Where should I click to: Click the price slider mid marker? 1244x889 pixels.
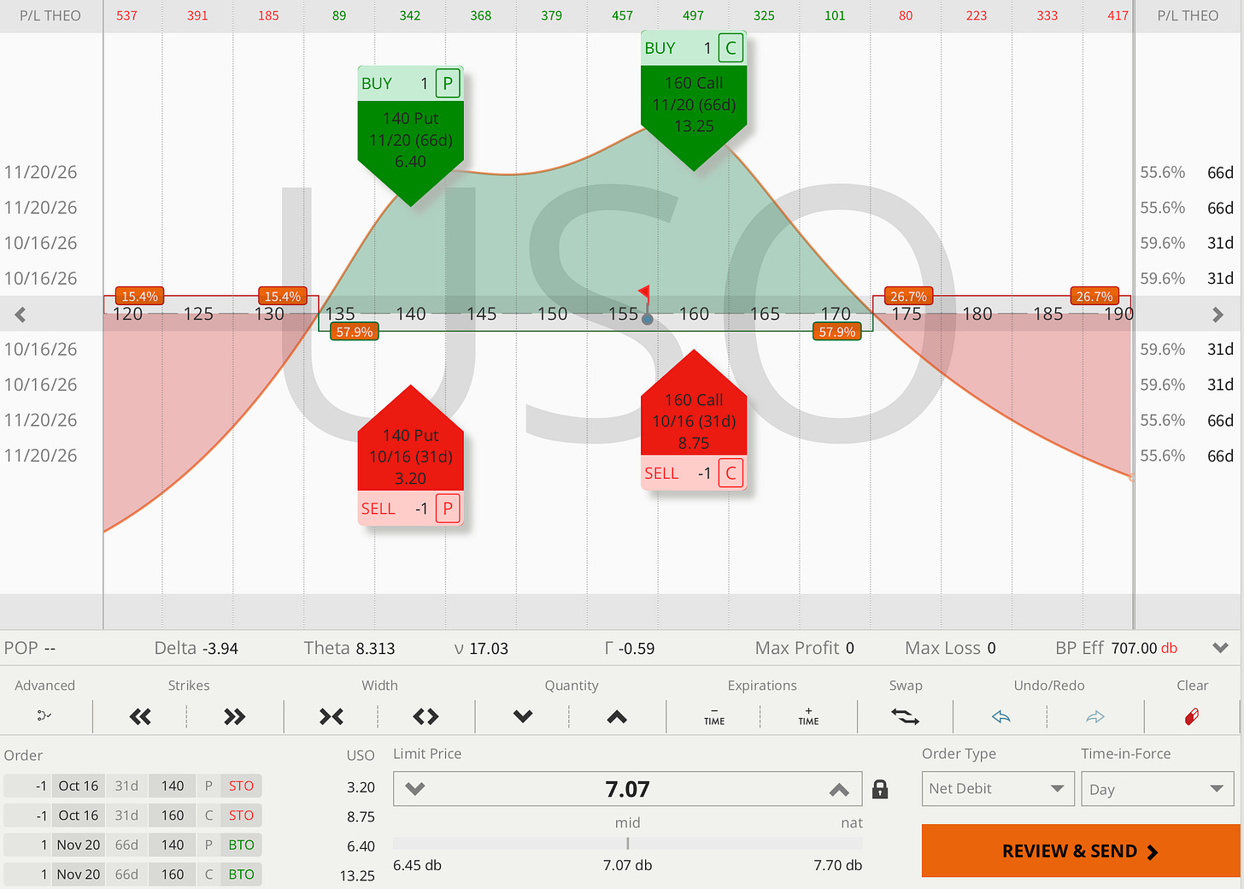pos(628,844)
